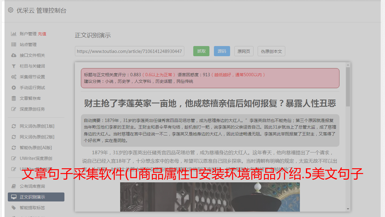Click the article title 财主抢了李莲英家一亩地

tap(210, 103)
